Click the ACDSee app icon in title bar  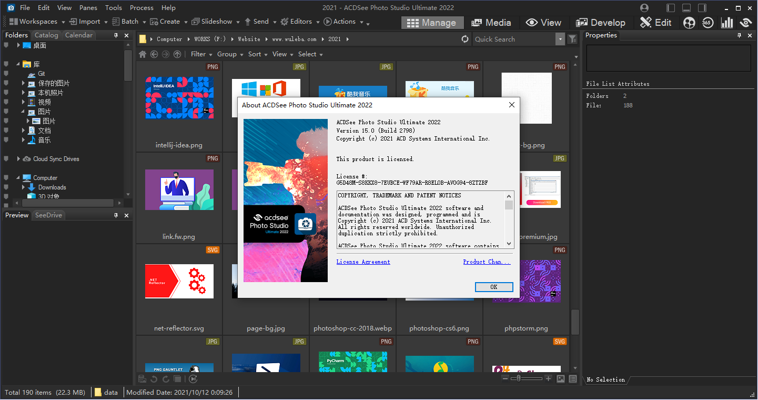click(x=11, y=8)
